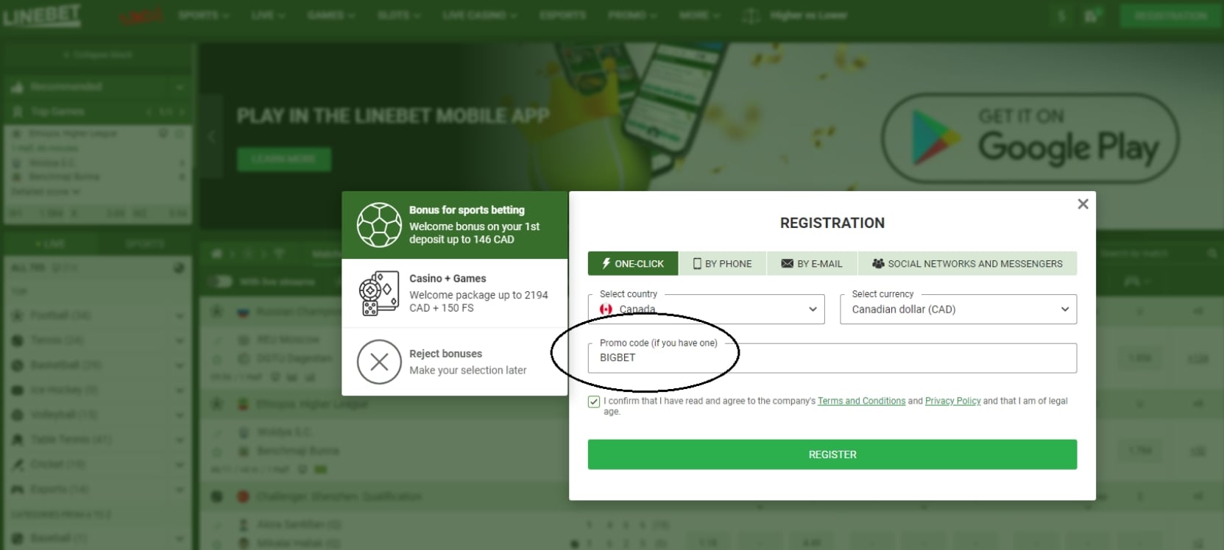Screen dimensions: 1224x550
Task: Click the Baseball sport icon
Action: pyautogui.click(x=18, y=538)
